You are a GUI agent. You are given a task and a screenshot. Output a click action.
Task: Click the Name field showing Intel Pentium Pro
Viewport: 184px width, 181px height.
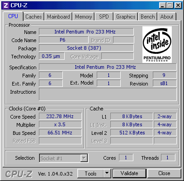pos(86,32)
